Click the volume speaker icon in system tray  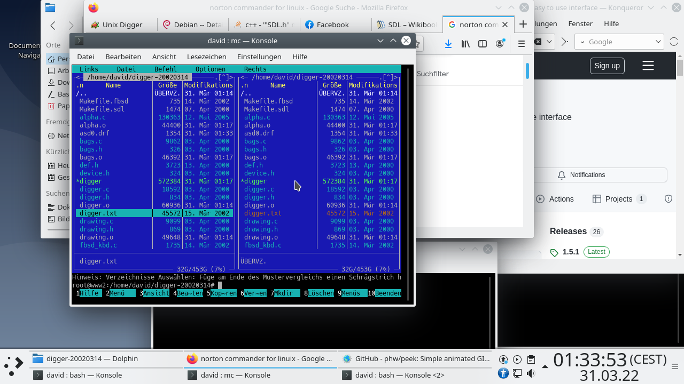[x=531, y=373]
